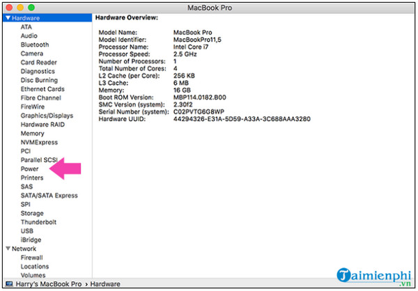
Task: Minimize the window with yellow button
Action: click(x=20, y=8)
